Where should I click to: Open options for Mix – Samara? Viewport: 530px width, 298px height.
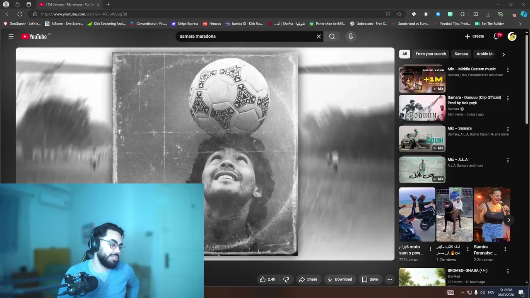[x=508, y=129]
